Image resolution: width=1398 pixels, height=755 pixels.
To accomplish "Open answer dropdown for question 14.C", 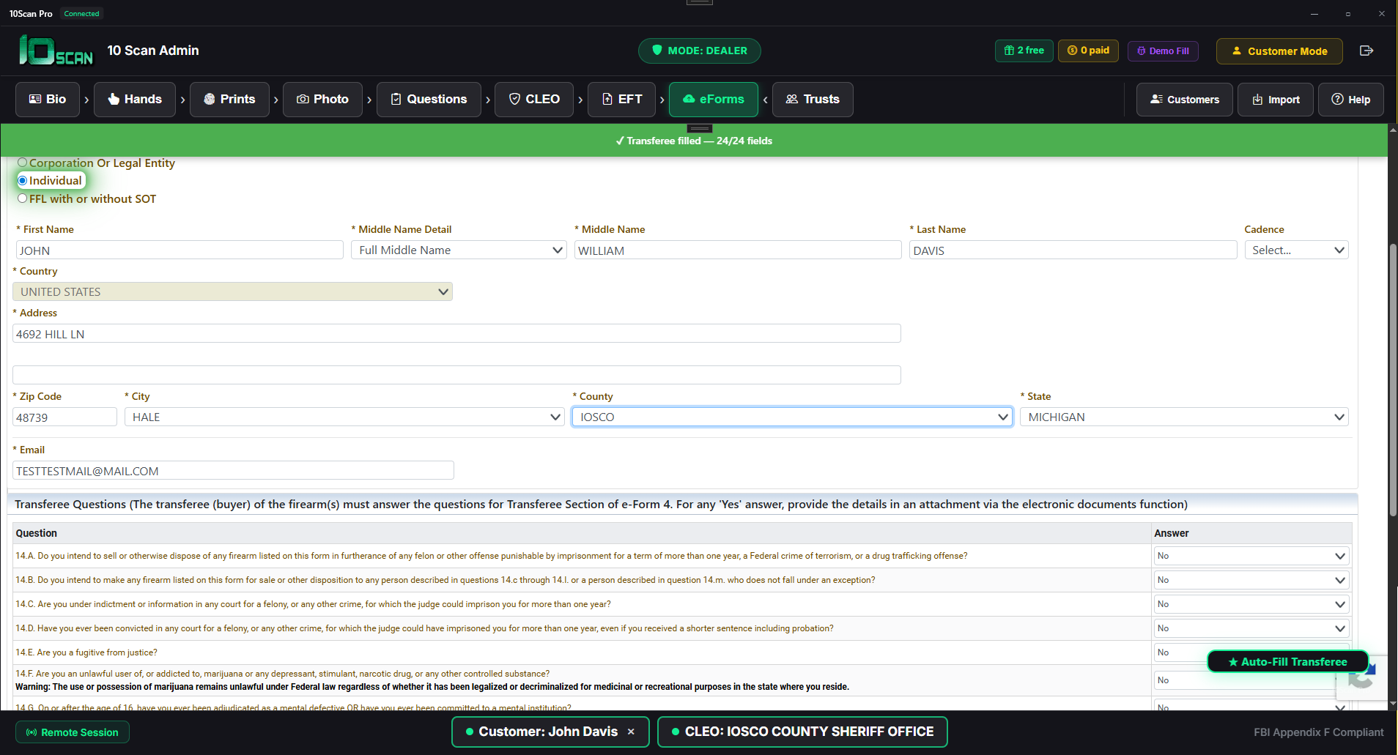I will (x=1251, y=604).
